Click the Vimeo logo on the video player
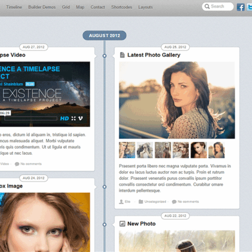252x252 pixels. point(80,118)
